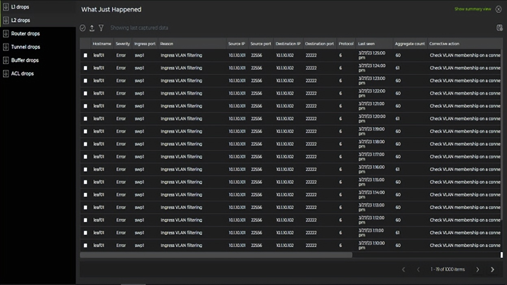Screen dimensions: 507x285
Task: Select checkbox for the 1:20:00 pm row
Action: pyautogui.click(x=85, y=119)
